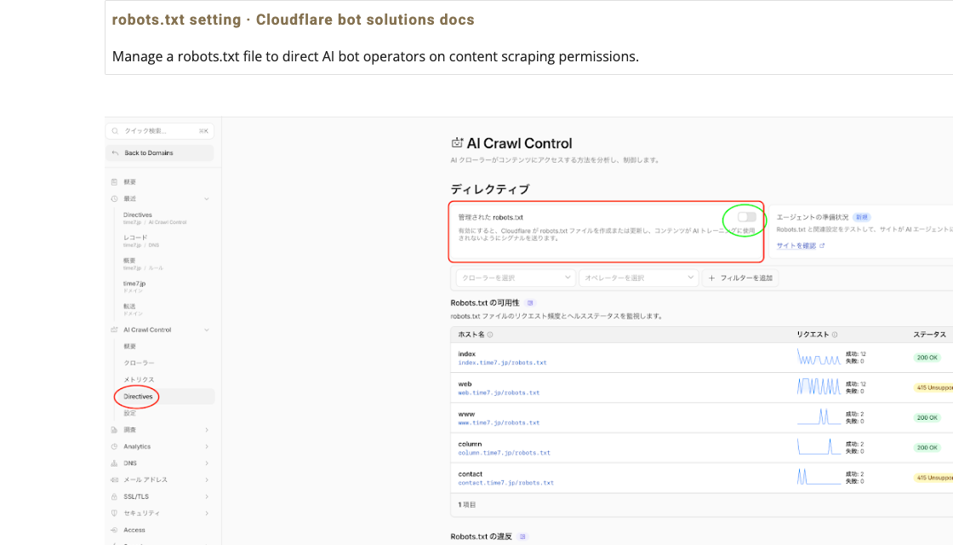Open recent 概要 under time7.jp / ルール

[x=143, y=264]
